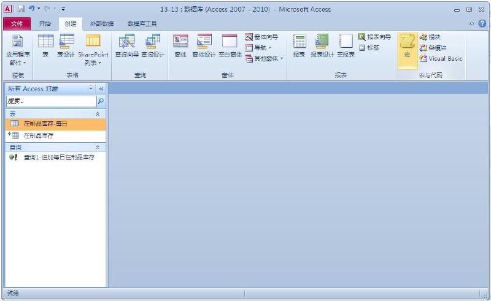Launch the 查询向导 query wizard
The height and width of the screenshot is (301, 491).
click(127, 46)
